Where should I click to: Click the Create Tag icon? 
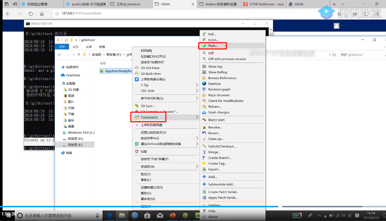tap(204, 163)
